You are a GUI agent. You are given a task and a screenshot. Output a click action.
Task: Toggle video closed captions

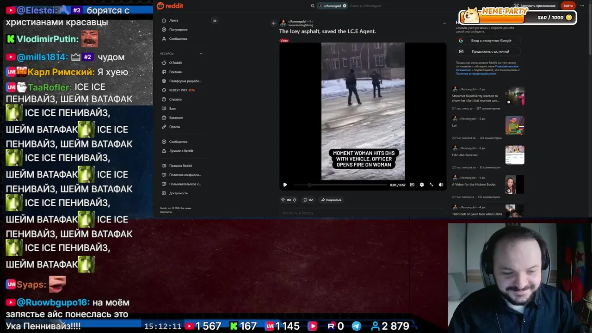pyautogui.click(x=412, y=185)
